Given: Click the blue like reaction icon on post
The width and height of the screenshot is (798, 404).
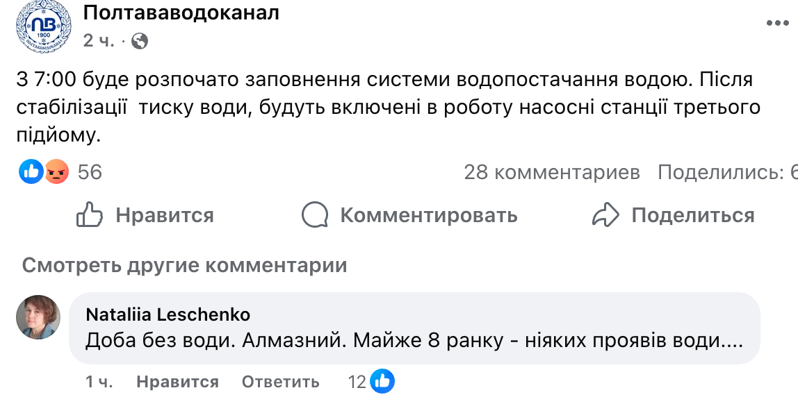Looking at the screenshot, I should (31, 171).
